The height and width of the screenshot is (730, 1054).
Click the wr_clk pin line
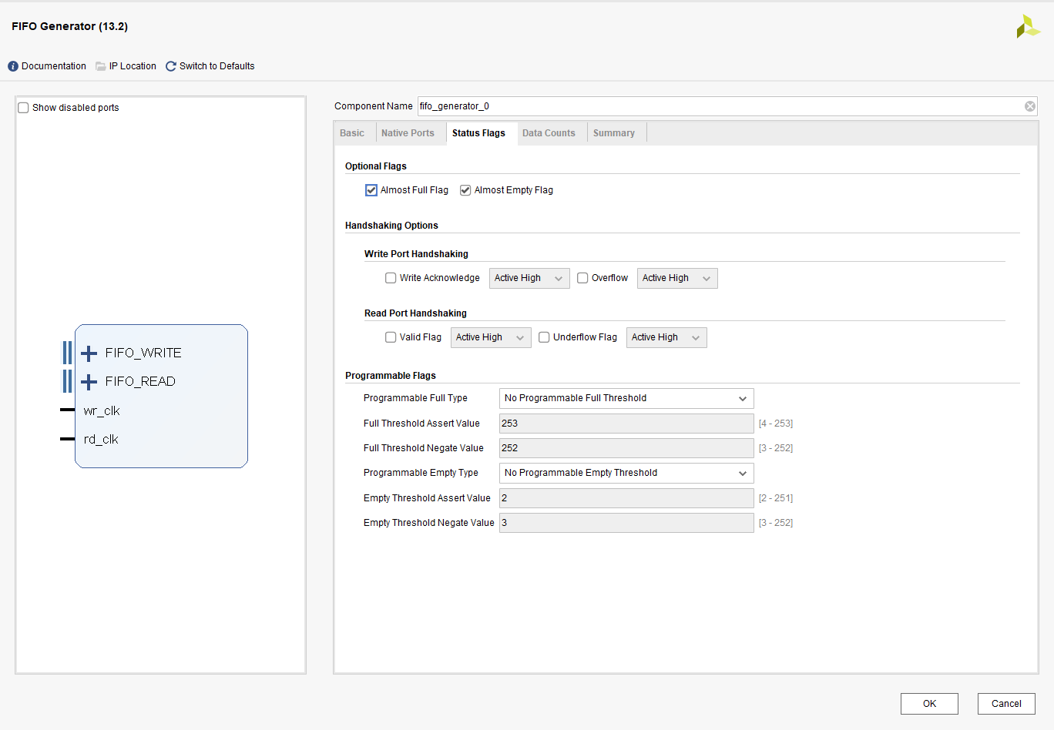click(68, 410)
